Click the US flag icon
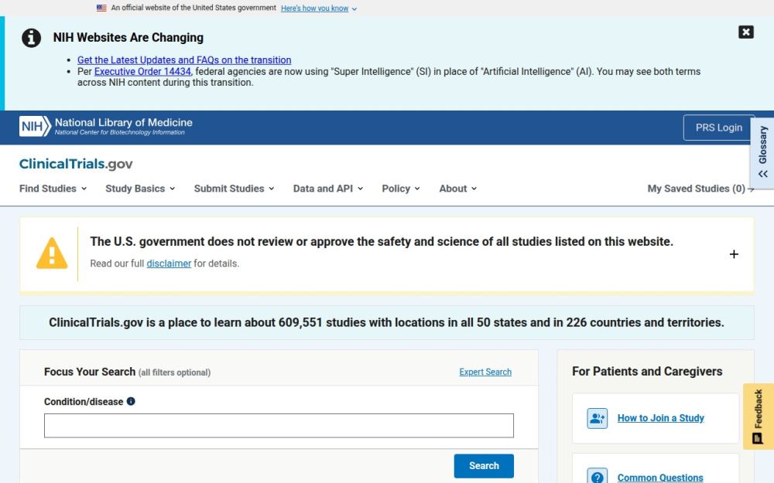Screen dimensions: 774x483 [x=101, y=8]
